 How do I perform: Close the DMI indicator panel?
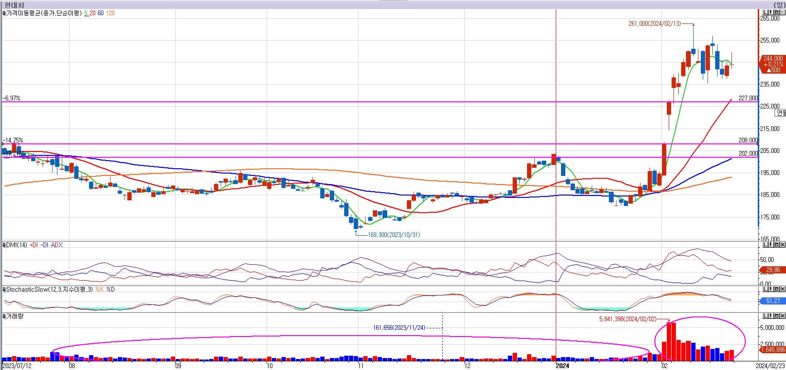[782, 245]
